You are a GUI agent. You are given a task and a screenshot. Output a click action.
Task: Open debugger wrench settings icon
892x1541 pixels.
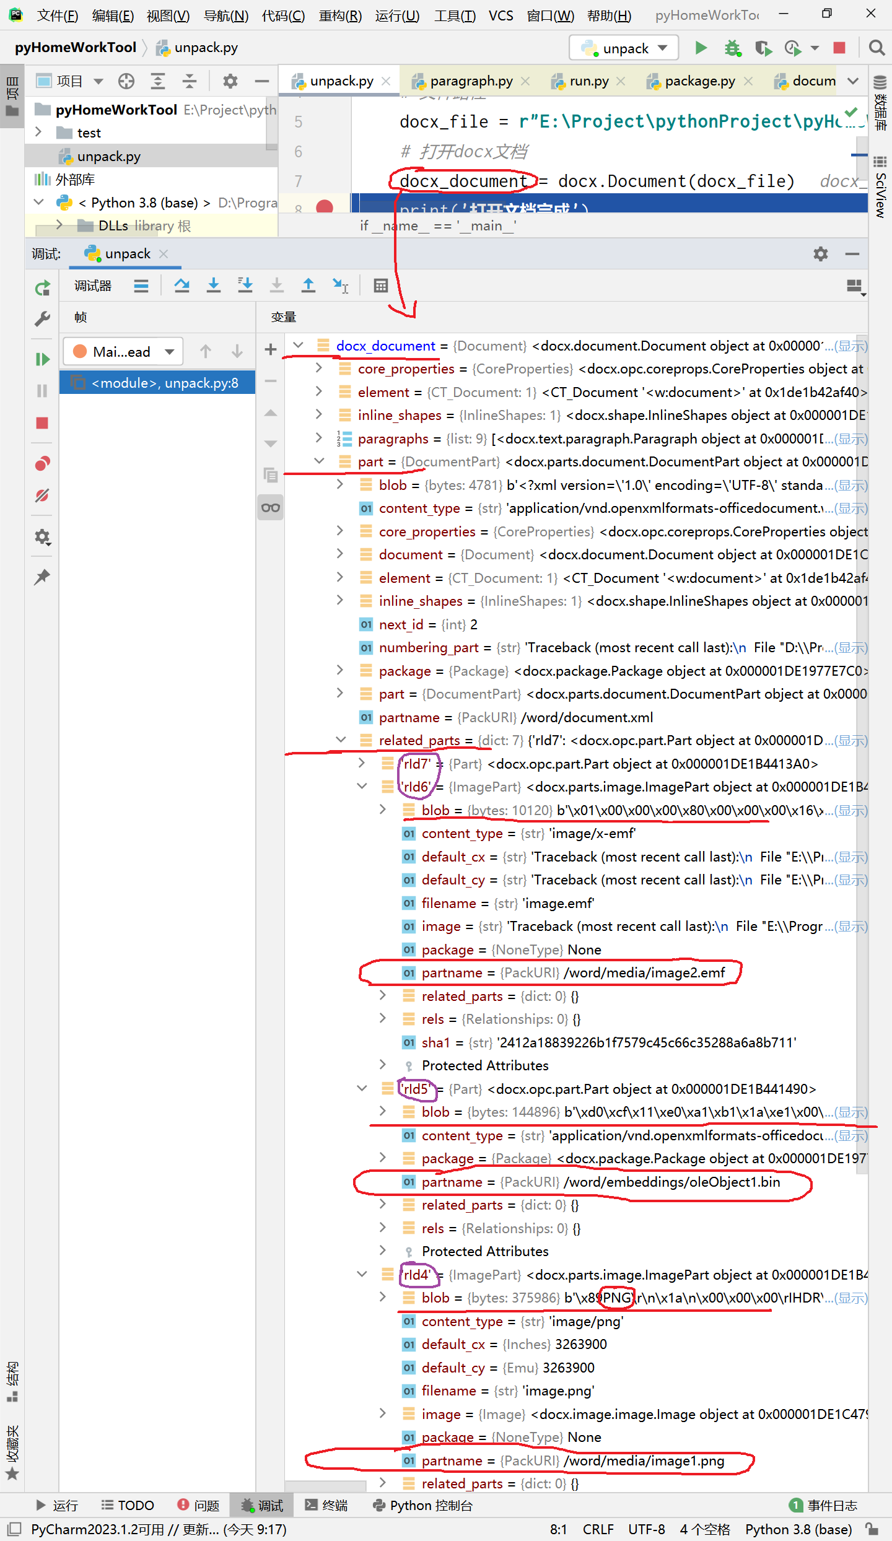(42, 319)
